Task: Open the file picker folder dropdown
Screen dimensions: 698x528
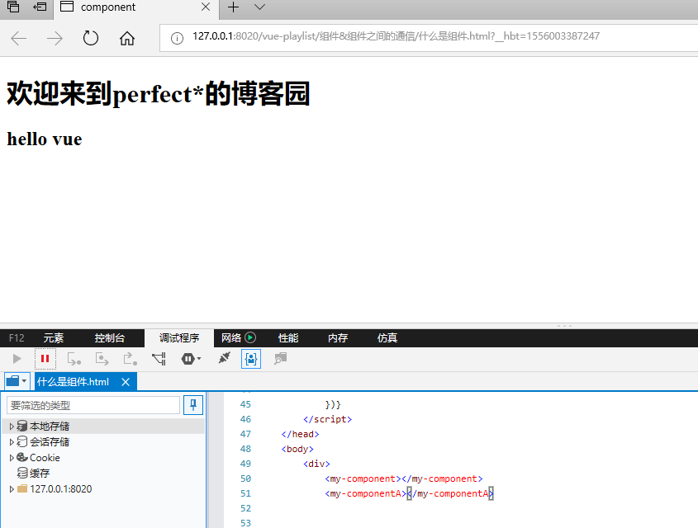Action: click(17, 381)
